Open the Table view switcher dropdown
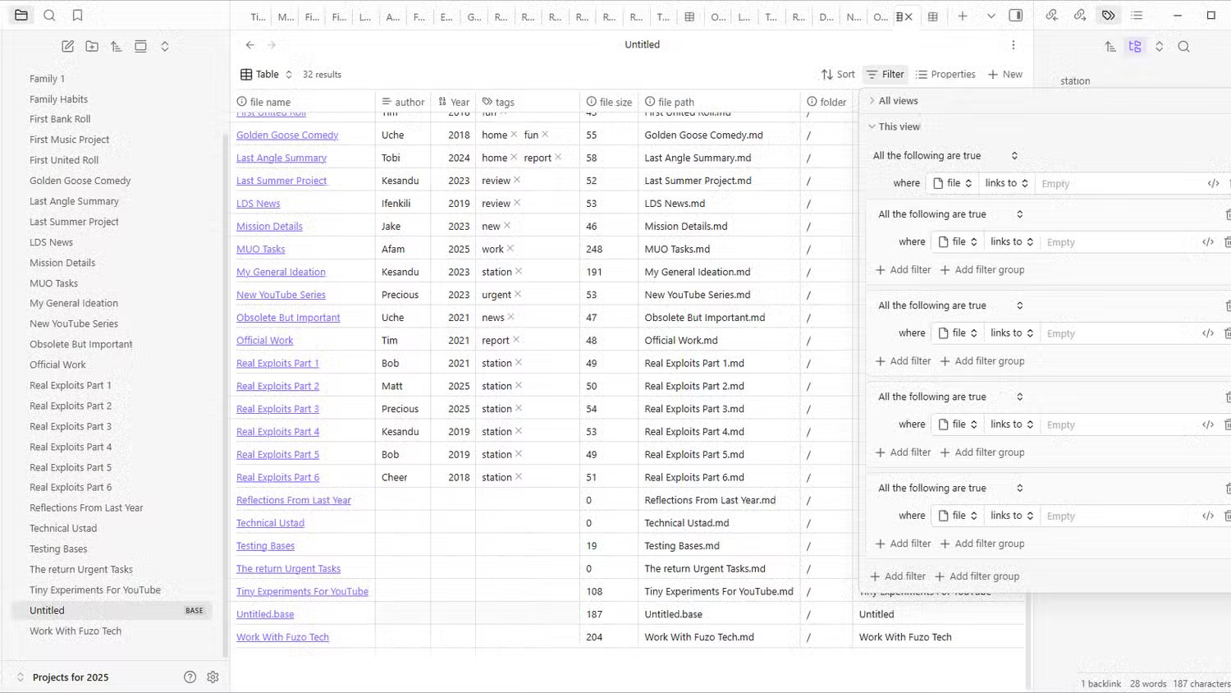 [267, 75]
